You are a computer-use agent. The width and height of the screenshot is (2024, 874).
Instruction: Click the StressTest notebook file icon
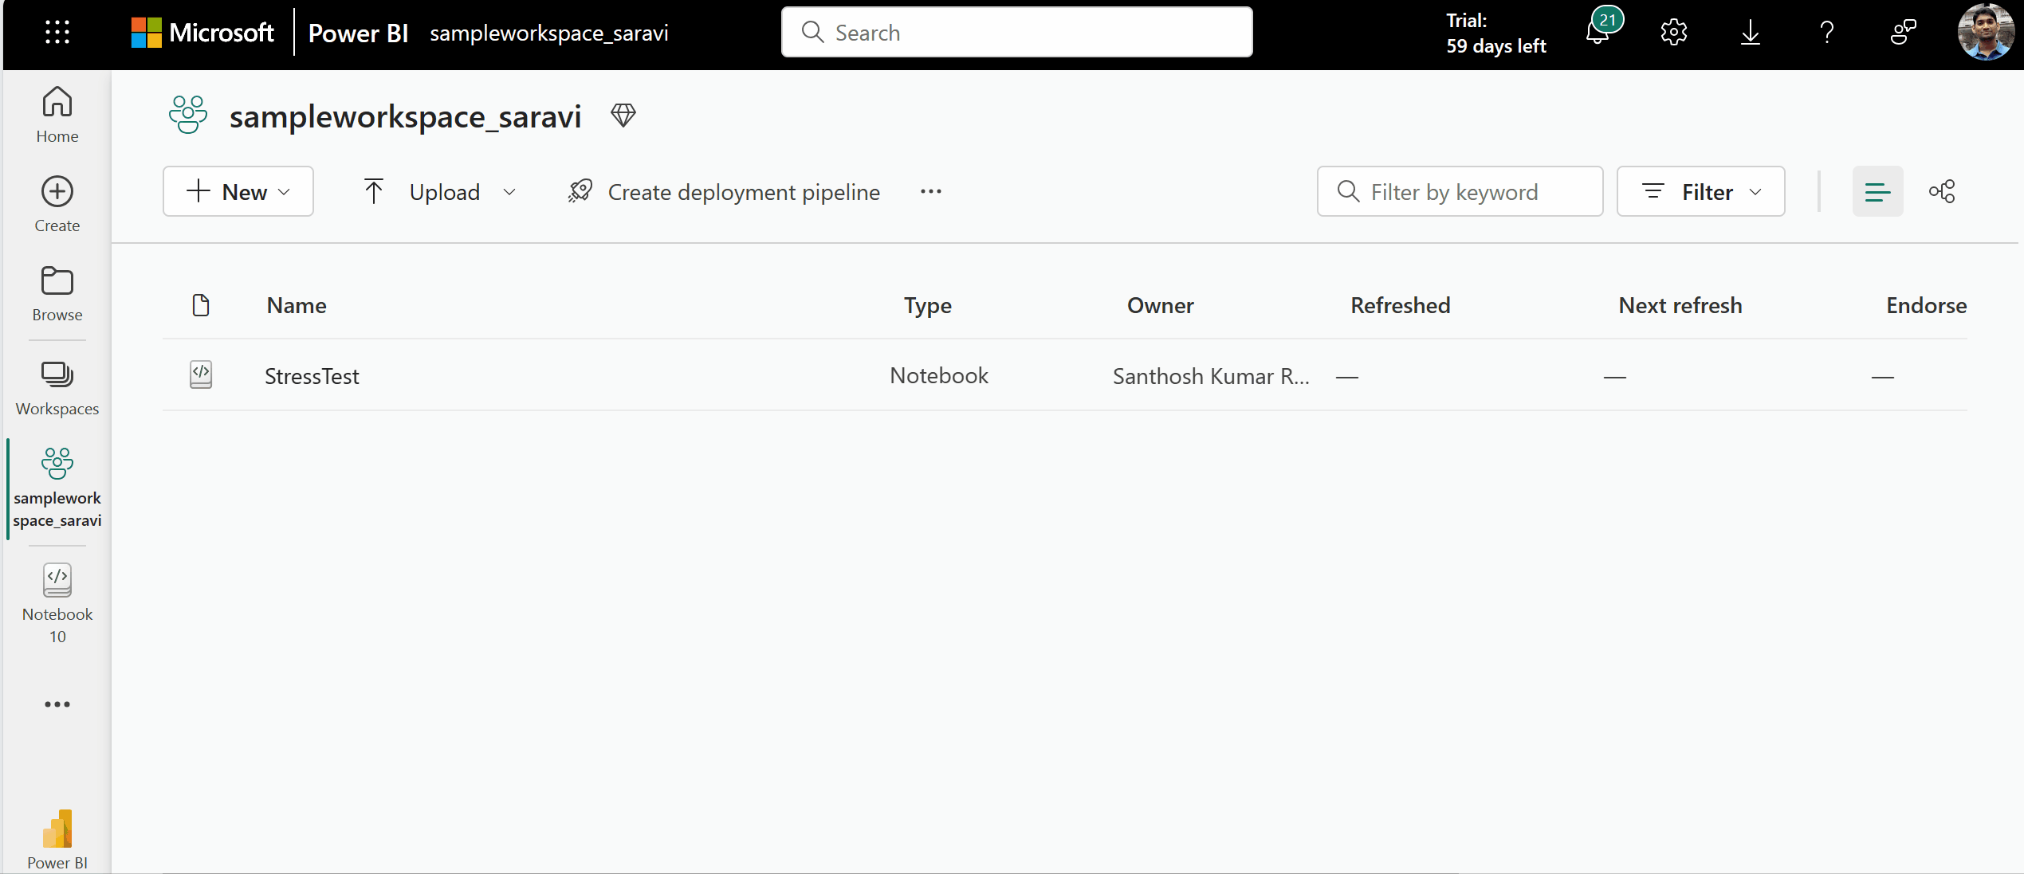pyautogui.click(x=202, y=374)
